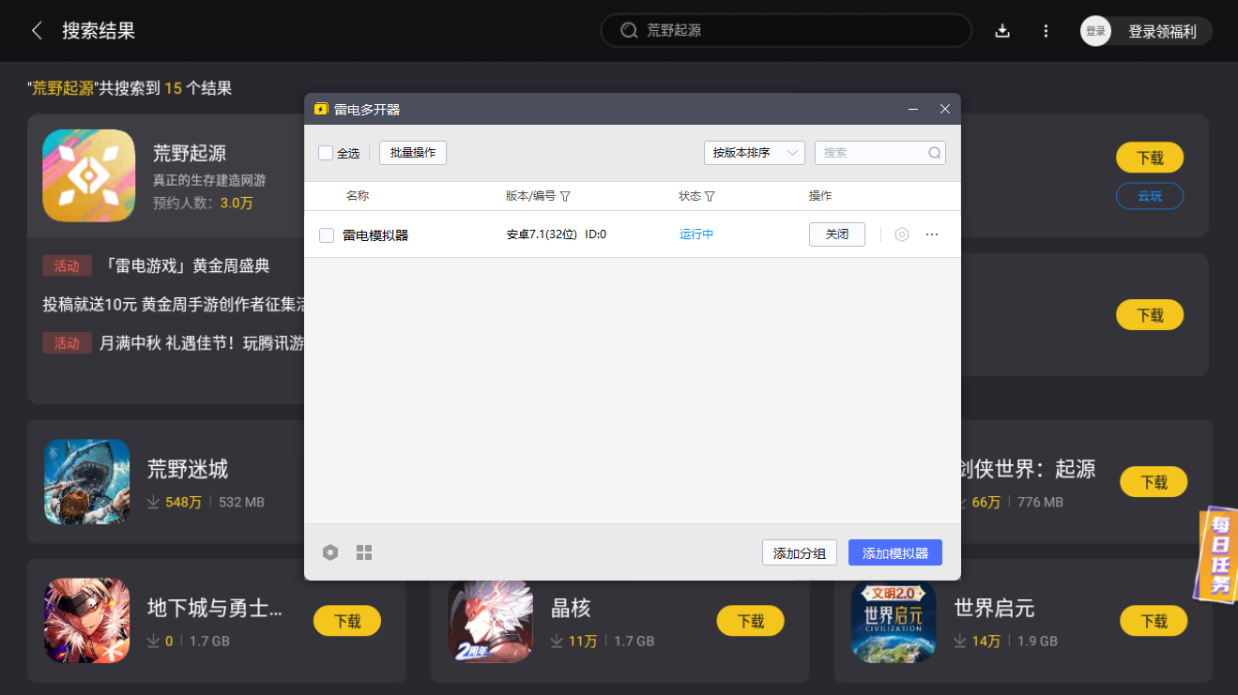1238x695 pixels.
Task: Open settings via the gear icon bottom left
Action: point(330,552)
